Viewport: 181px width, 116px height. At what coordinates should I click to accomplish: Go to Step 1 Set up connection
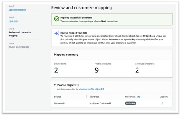tap(17, 10)
